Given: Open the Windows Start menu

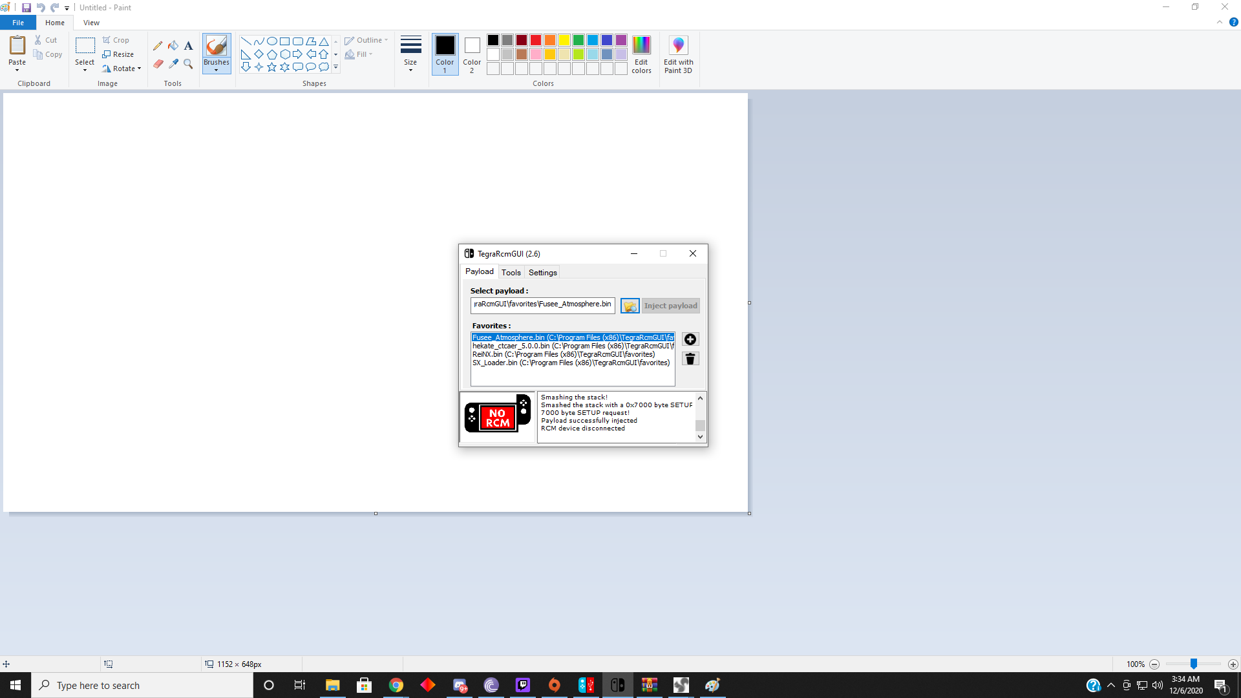Looking at the screenshot, I should [x=16, y=685].
